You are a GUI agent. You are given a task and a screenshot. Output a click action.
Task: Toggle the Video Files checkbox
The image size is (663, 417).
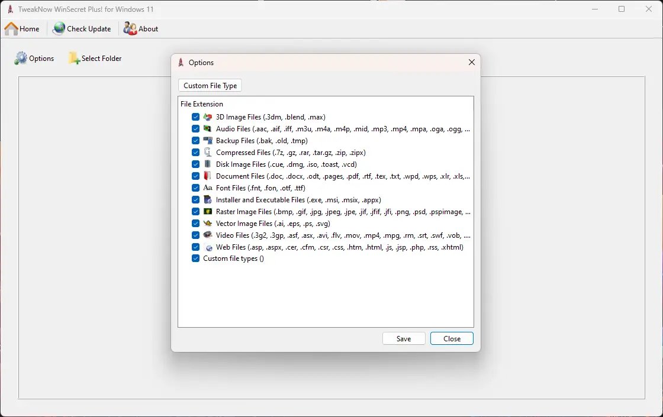[195, 235]
